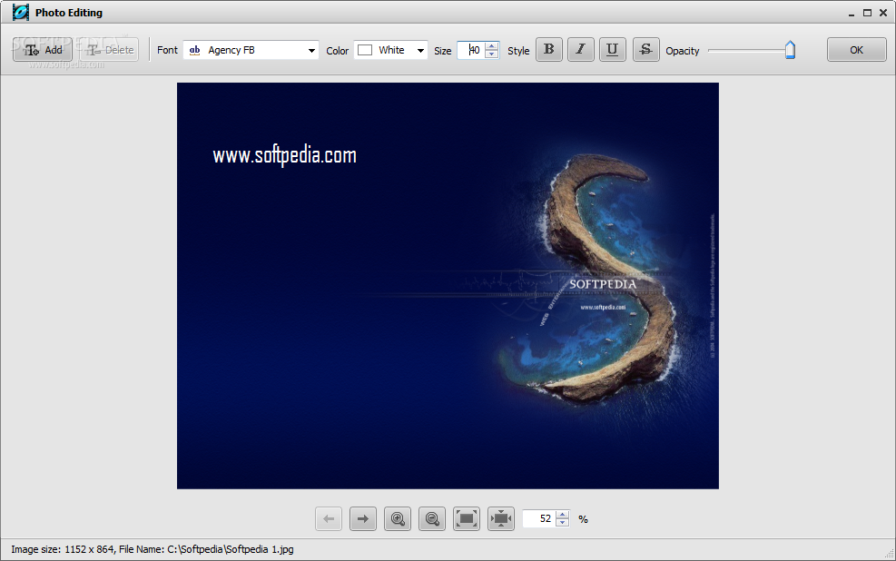The image size is (896, 561).
Task: Toggle Underline text style
Action: click(612, 50)
